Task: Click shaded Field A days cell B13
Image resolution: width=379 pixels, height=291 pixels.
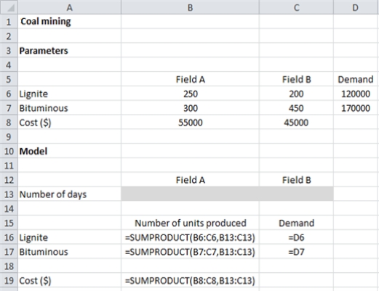Action: pos(190,194)
